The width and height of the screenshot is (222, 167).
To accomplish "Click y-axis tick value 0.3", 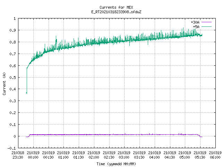I will point(12,101).
